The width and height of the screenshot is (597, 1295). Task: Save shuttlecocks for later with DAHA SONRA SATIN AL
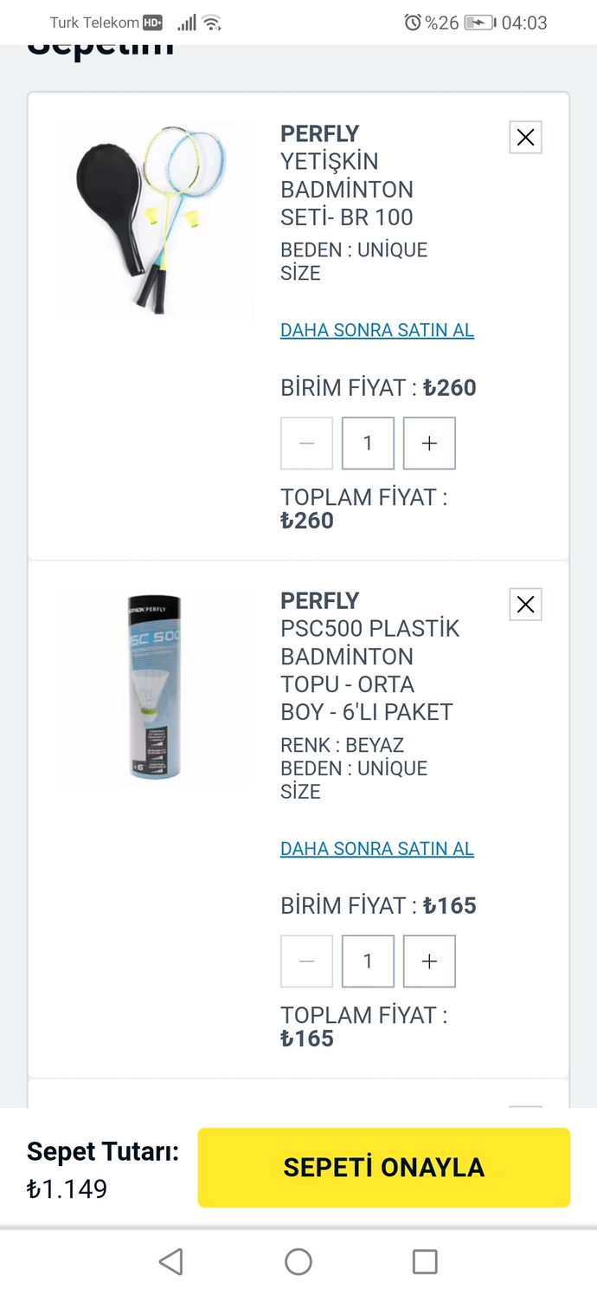coord(376,849)
